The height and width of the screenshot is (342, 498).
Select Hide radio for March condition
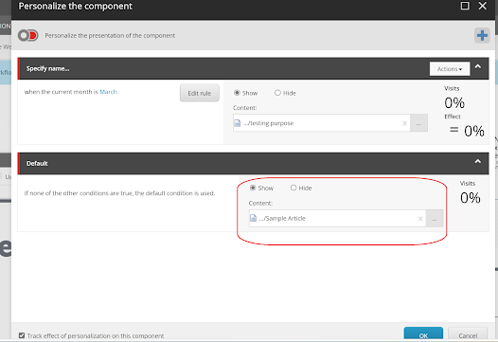[277, 93]
